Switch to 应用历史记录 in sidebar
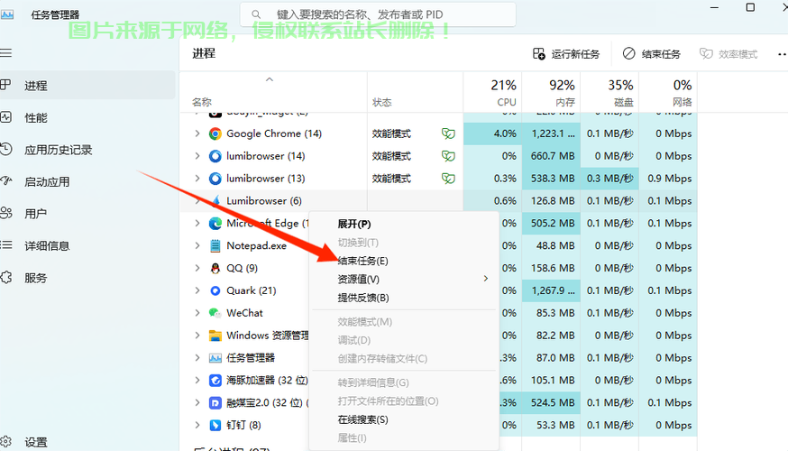This screenshot has width=788, height=451. [58, 150]
